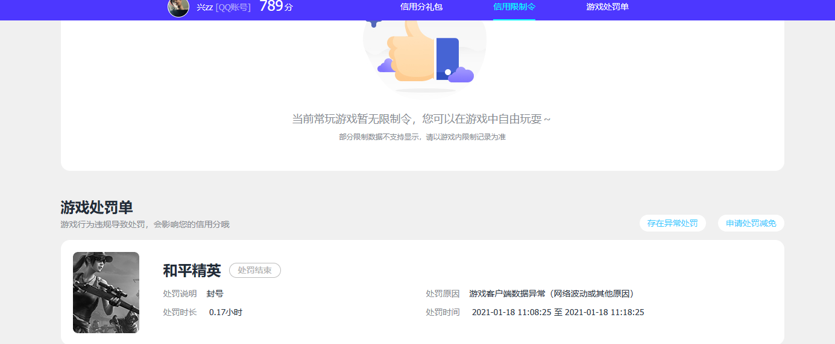Click the 游戏处罚单 section heading
Image resolution: width=835 pixels, height=344 pixels.
(x=96, y=207)
